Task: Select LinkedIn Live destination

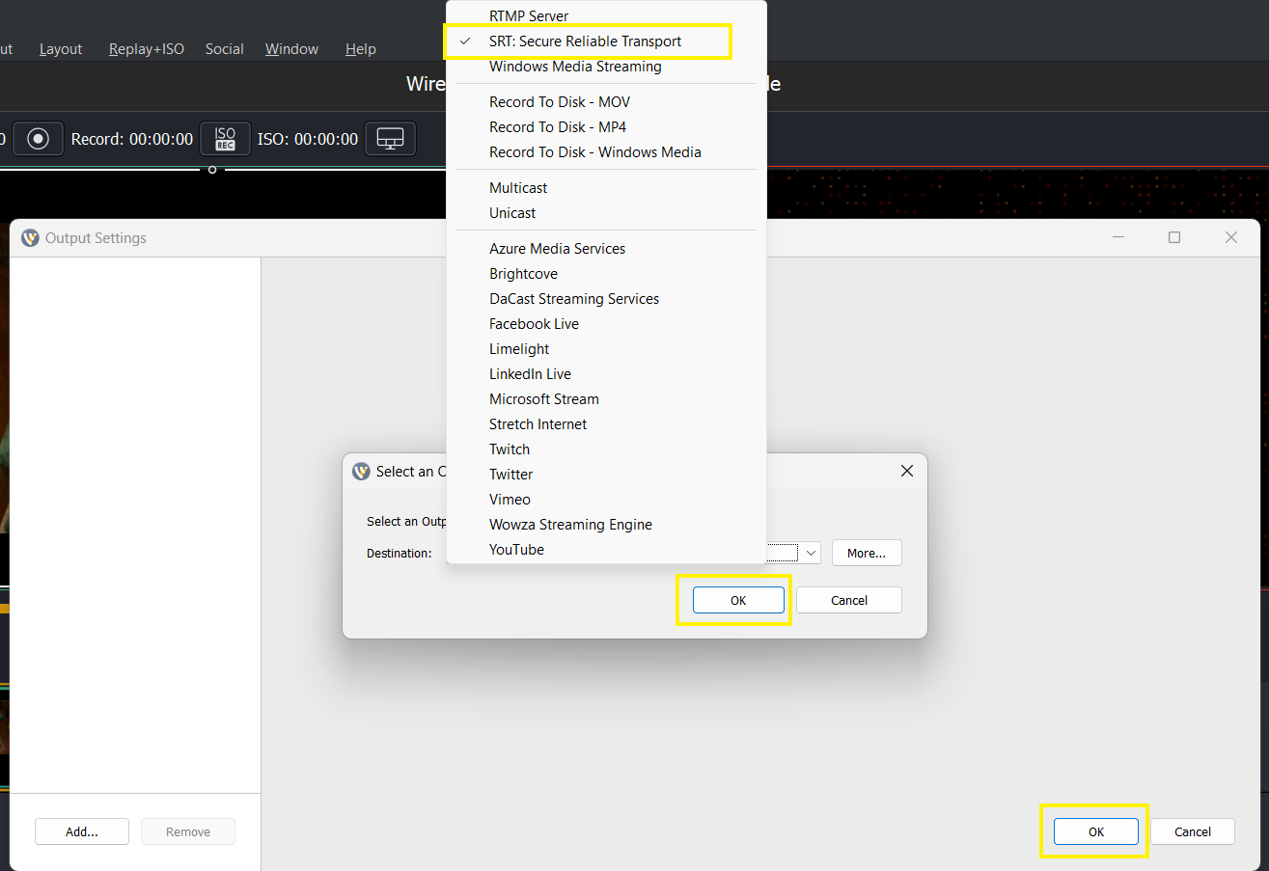Action: (x=606, y=374)
